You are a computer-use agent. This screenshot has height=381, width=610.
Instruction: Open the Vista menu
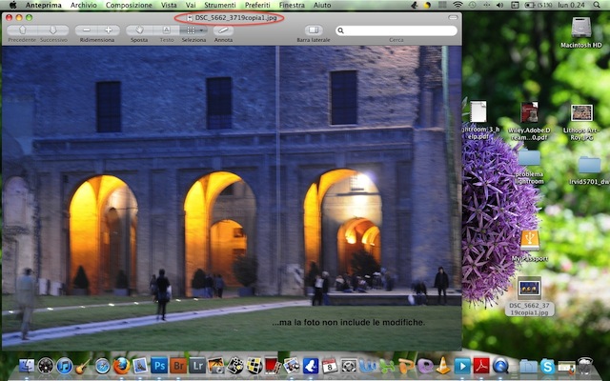[169, 5]
